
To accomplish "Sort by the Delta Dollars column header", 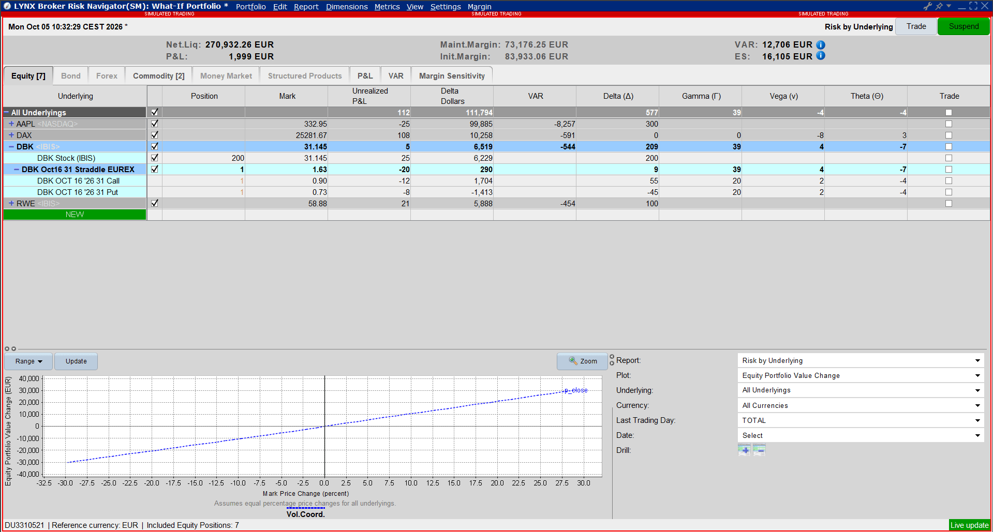I will [452, 96].
